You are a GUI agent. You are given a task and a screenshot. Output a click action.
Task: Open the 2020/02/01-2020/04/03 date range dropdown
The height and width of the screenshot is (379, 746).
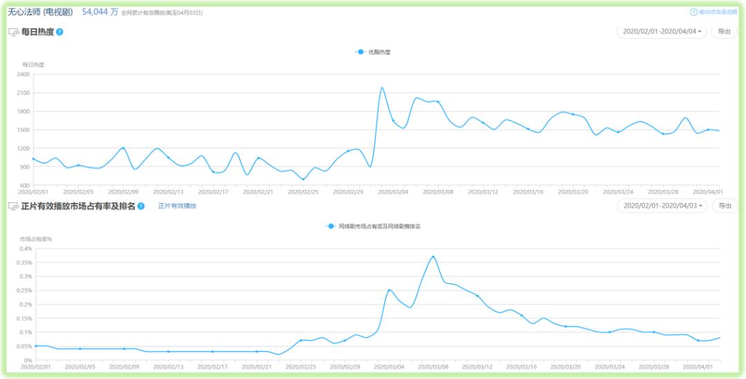[662, 206]
